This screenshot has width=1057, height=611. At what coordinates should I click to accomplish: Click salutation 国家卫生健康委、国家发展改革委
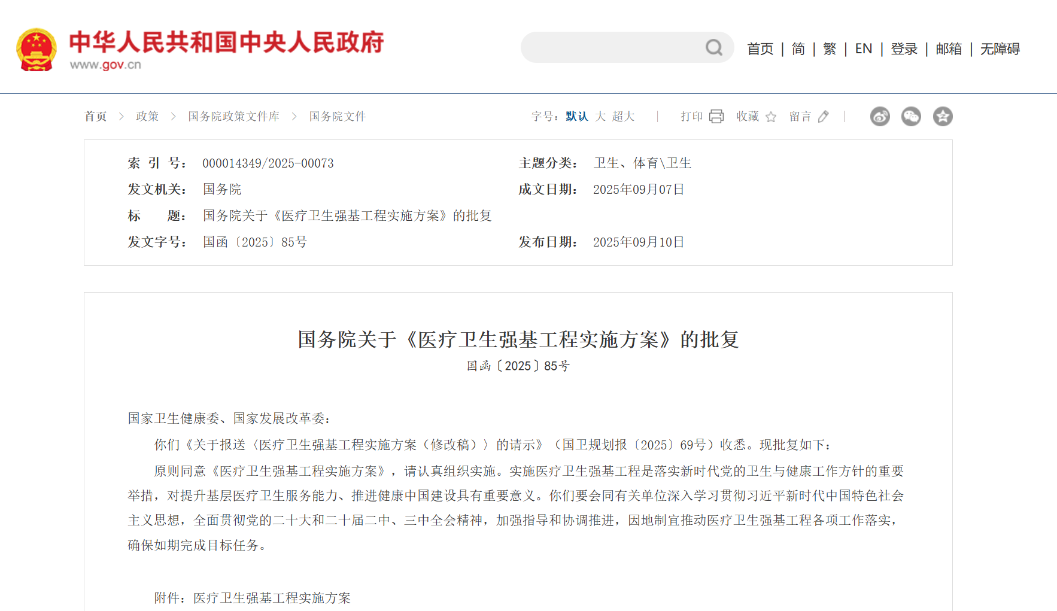point(229,418)
